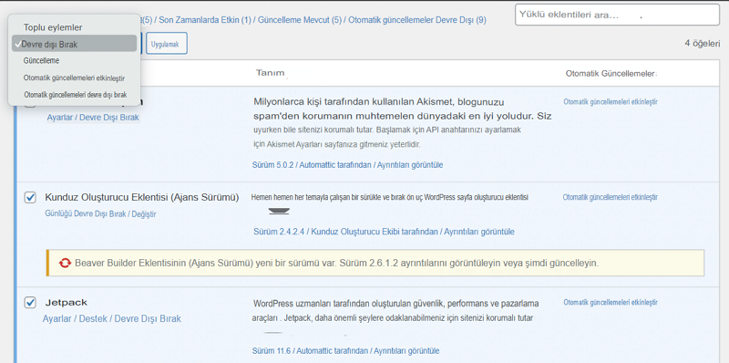Open 'Sürüm 5.0.2' Akismet details link

click(x=272, y=165)
